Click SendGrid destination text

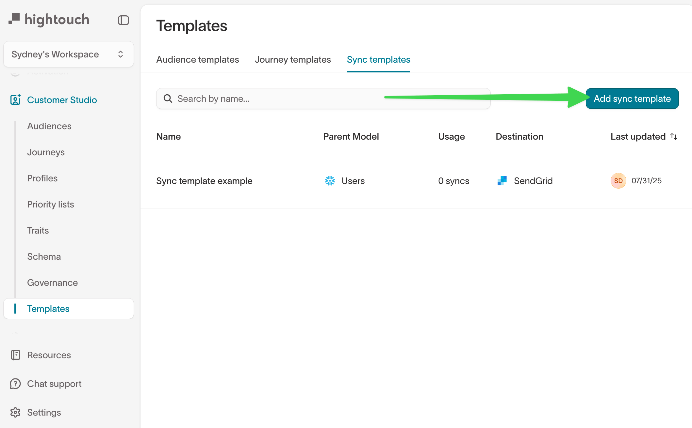click(533, 181)
